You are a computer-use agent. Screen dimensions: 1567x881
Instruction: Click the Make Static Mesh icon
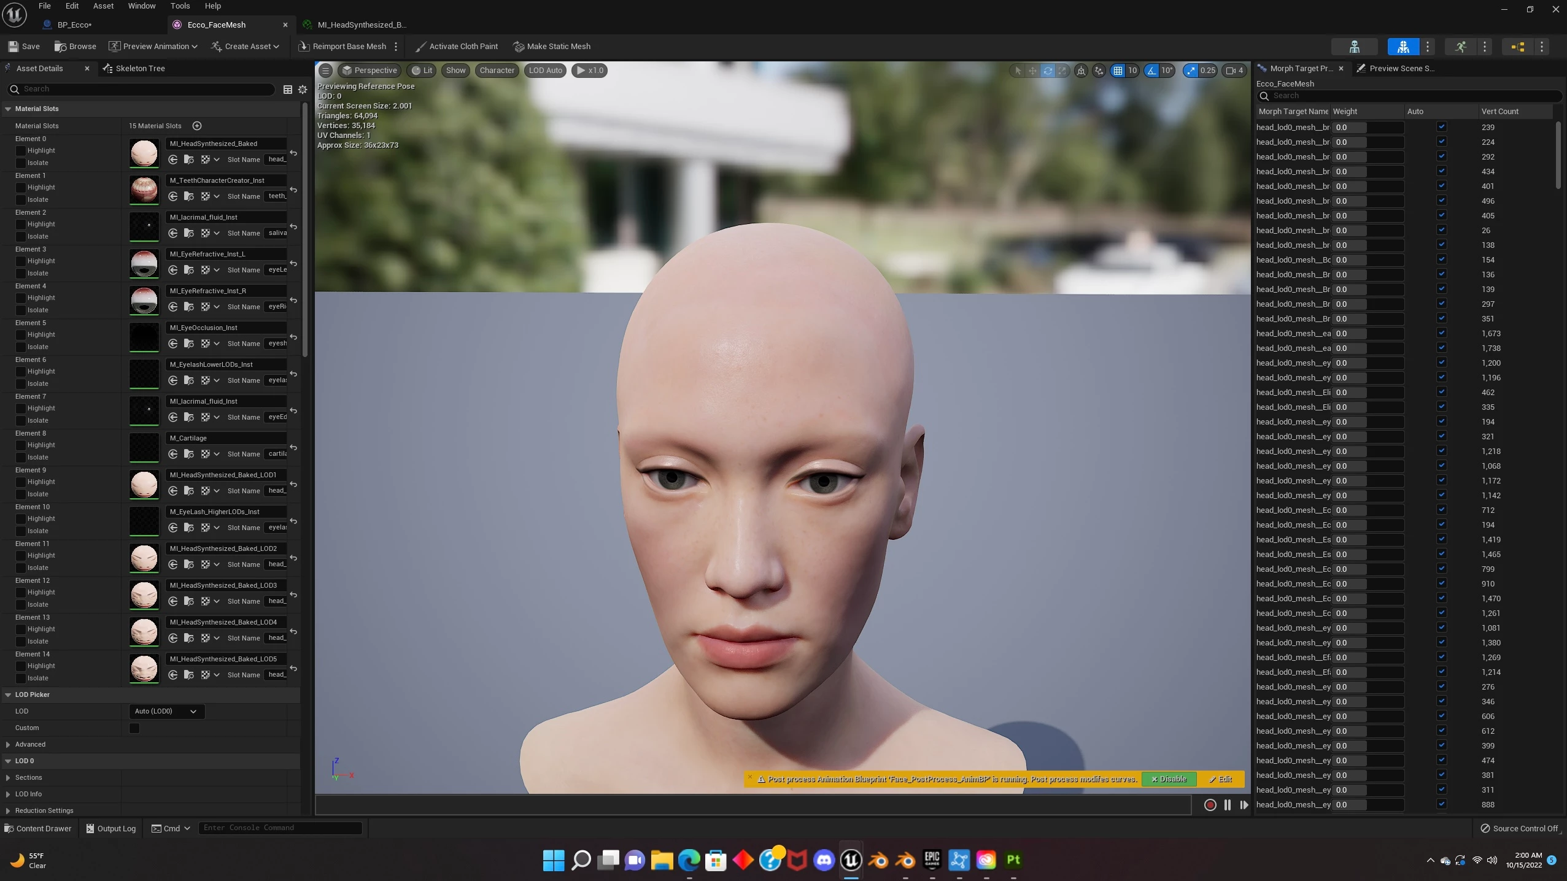[519, 47]
